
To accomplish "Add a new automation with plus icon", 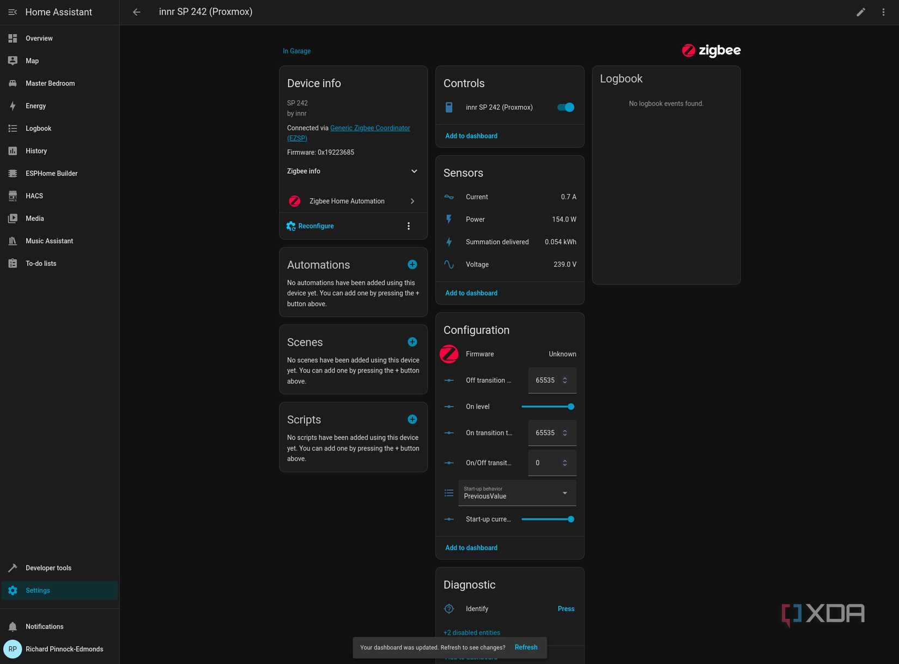I will (x=412, y=265).
